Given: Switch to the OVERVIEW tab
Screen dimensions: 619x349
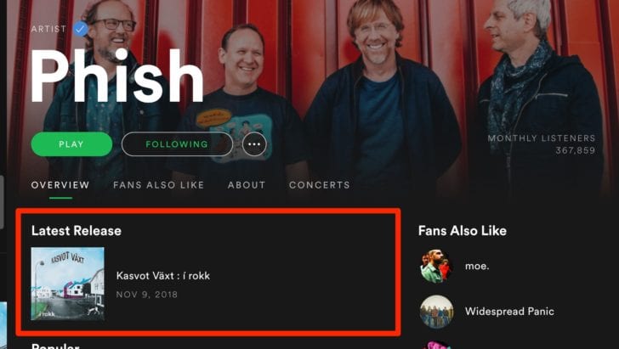Looking at the screenshot, I should [x=60, y=185].
